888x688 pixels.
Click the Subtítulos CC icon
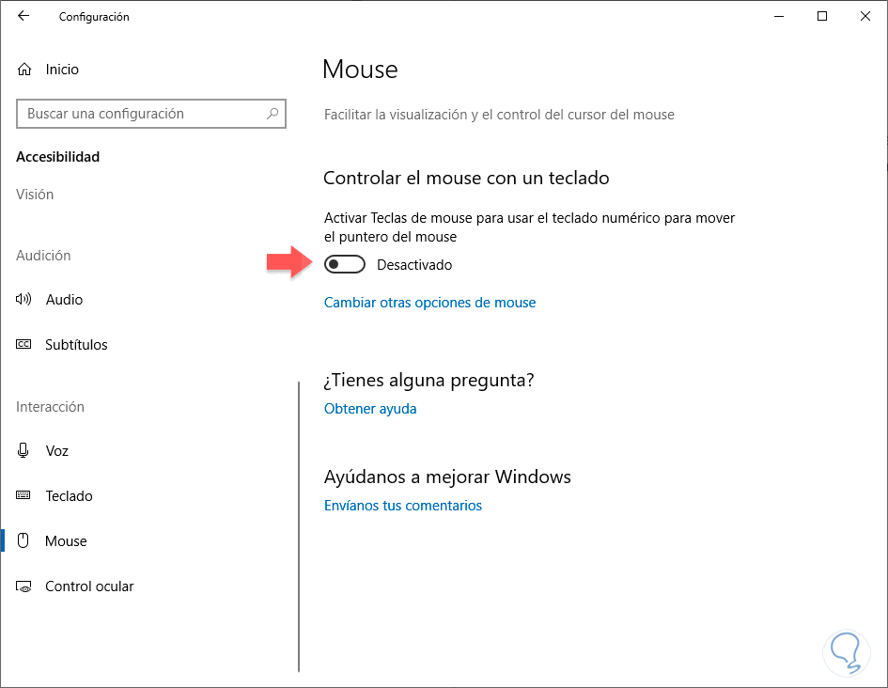[x=24, y=345]
